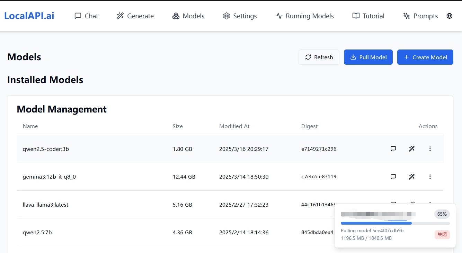462x253 pixels.
Task: Open the LocalAPI.ai home logo
Action: tap(29, 16)
